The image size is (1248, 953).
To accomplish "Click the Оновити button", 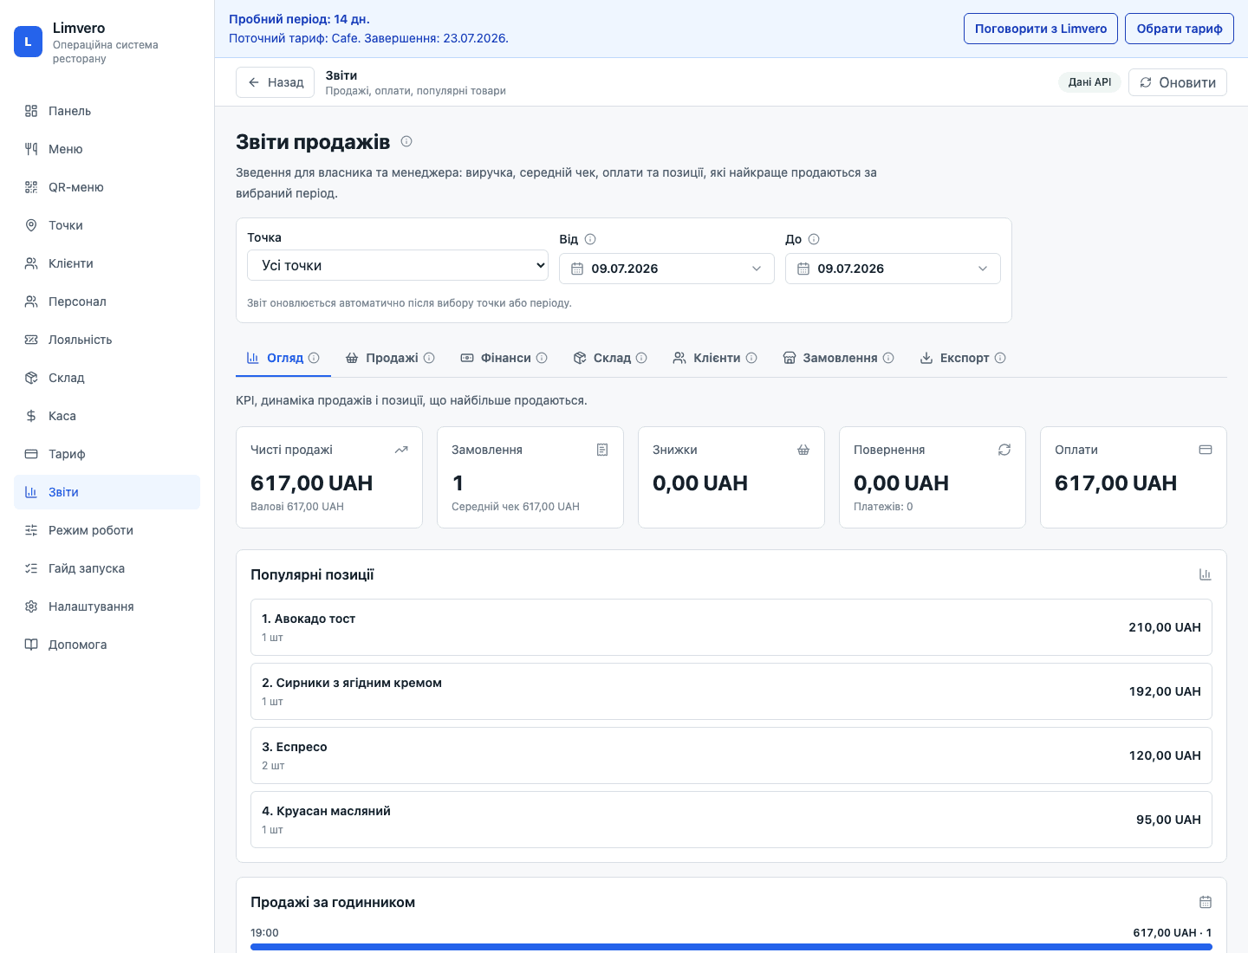I will point(1177,82).
